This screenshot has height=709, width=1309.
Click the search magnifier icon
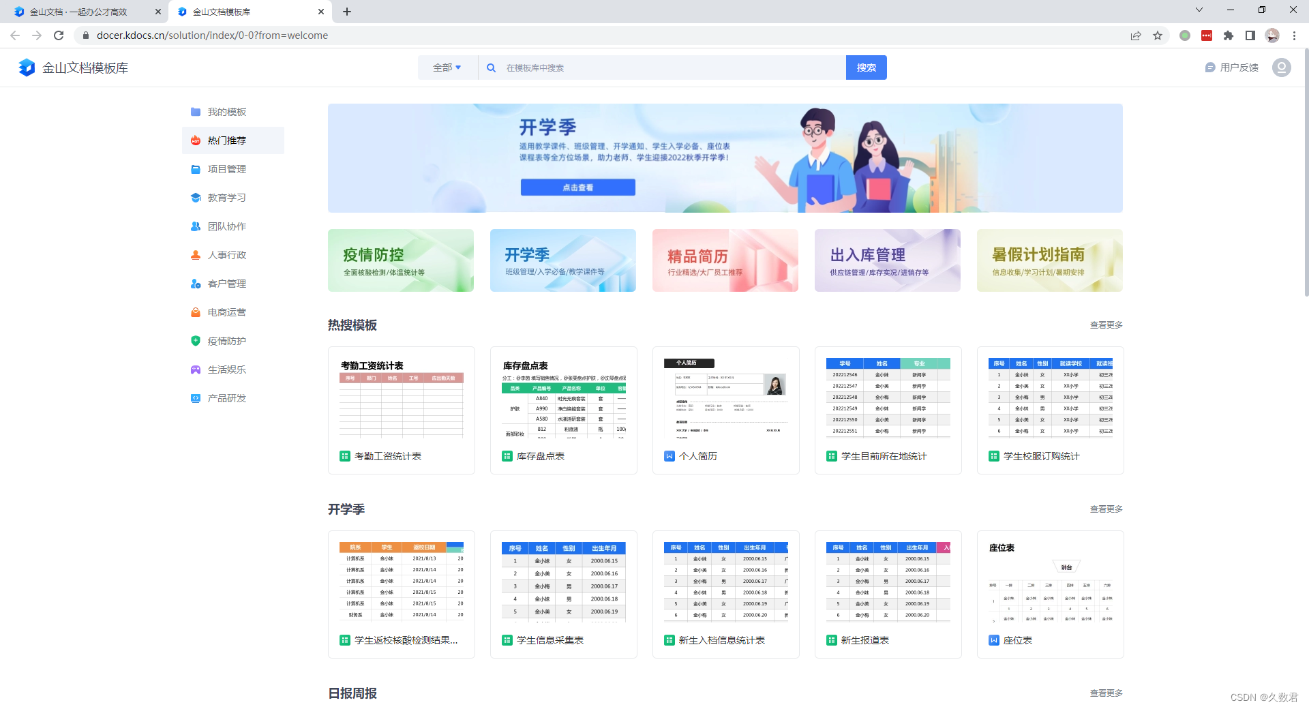[491, 67]
